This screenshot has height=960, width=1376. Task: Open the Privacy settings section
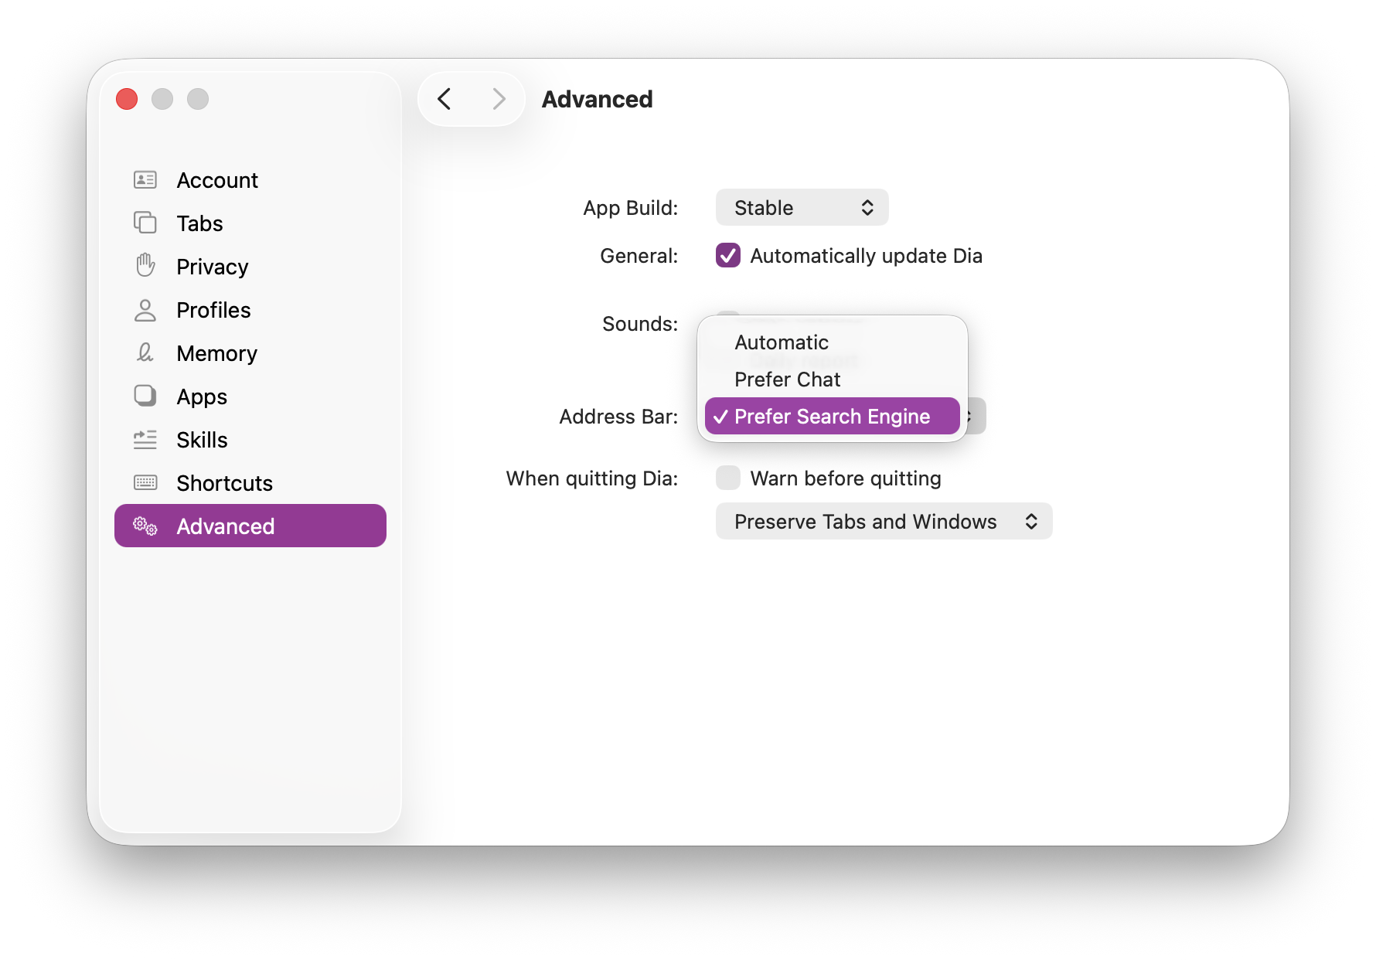[250, 267]
